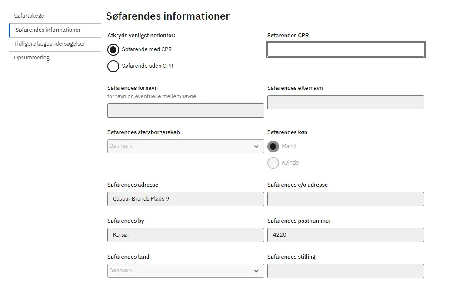The width and height of the screenshot is (453, 290).
Task: Click the Søfarendes efternavn text field
Action: tap(346, 102)
